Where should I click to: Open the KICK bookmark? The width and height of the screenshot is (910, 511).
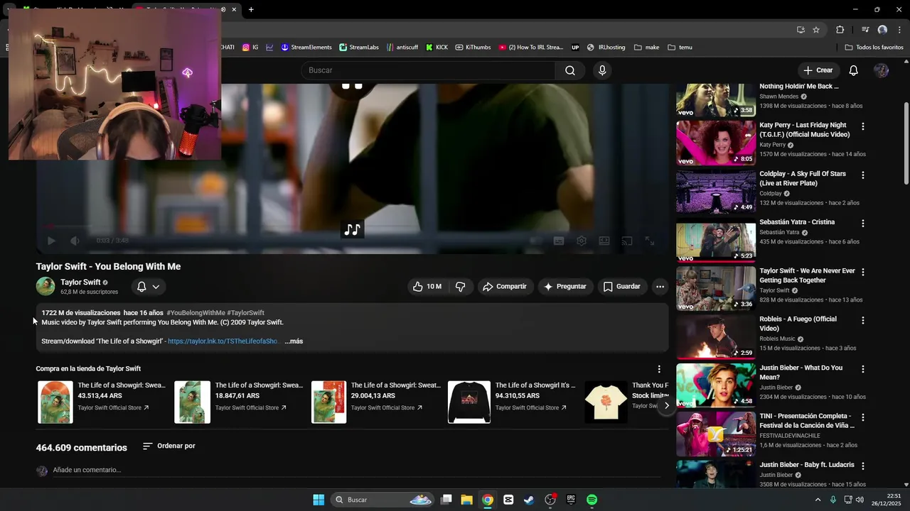click(x=437, y=48)
